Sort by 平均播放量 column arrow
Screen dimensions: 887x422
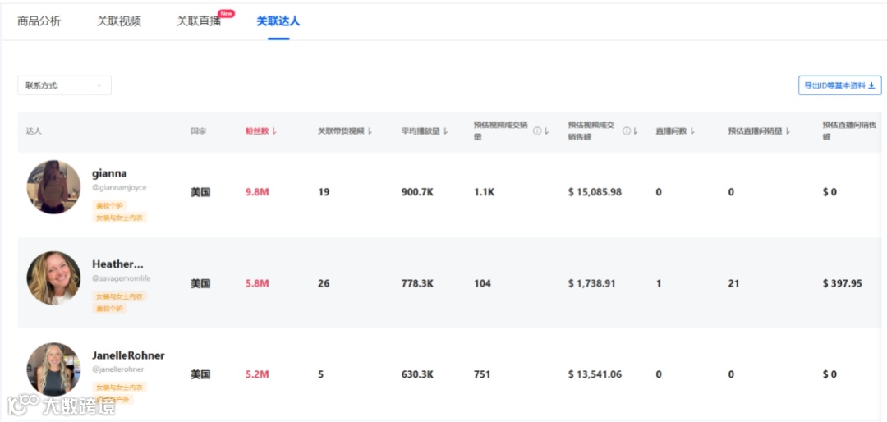[x=445, y=131]
